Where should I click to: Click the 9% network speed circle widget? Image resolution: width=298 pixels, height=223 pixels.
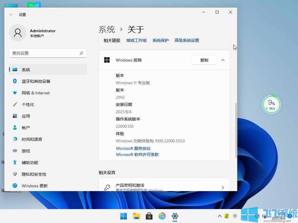click(271, 104)
